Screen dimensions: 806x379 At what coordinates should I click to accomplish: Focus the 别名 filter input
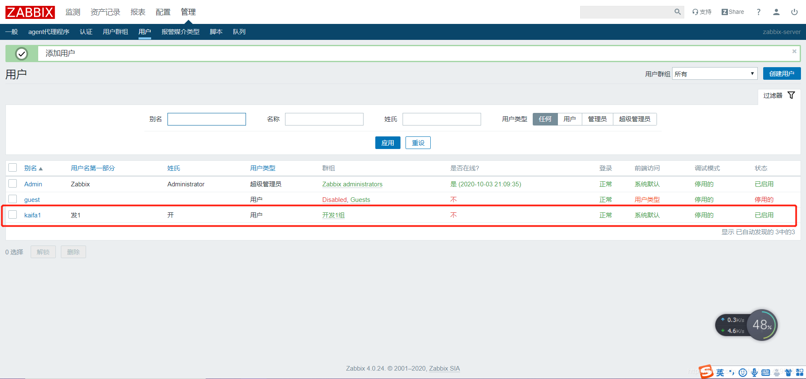(x=207, y=119)
